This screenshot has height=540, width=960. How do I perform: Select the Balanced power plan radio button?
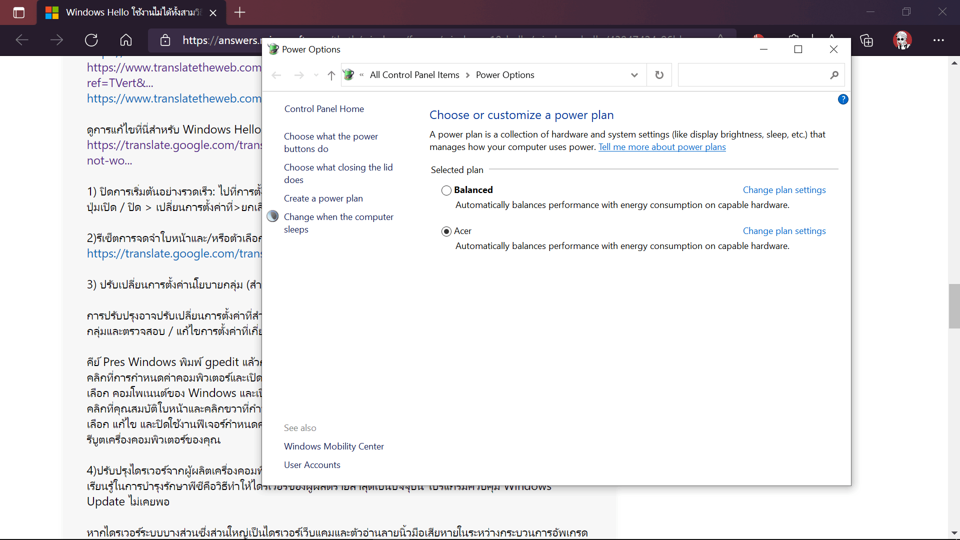tap(446, 190)
